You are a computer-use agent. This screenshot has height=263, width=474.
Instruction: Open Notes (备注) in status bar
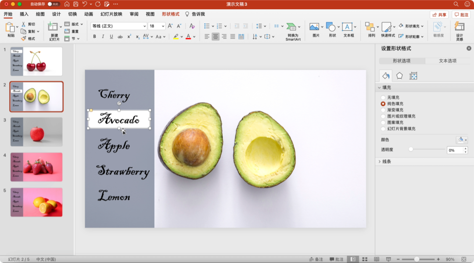coord(316,259)
